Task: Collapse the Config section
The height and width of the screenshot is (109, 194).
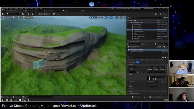Action: coord(128,74)
